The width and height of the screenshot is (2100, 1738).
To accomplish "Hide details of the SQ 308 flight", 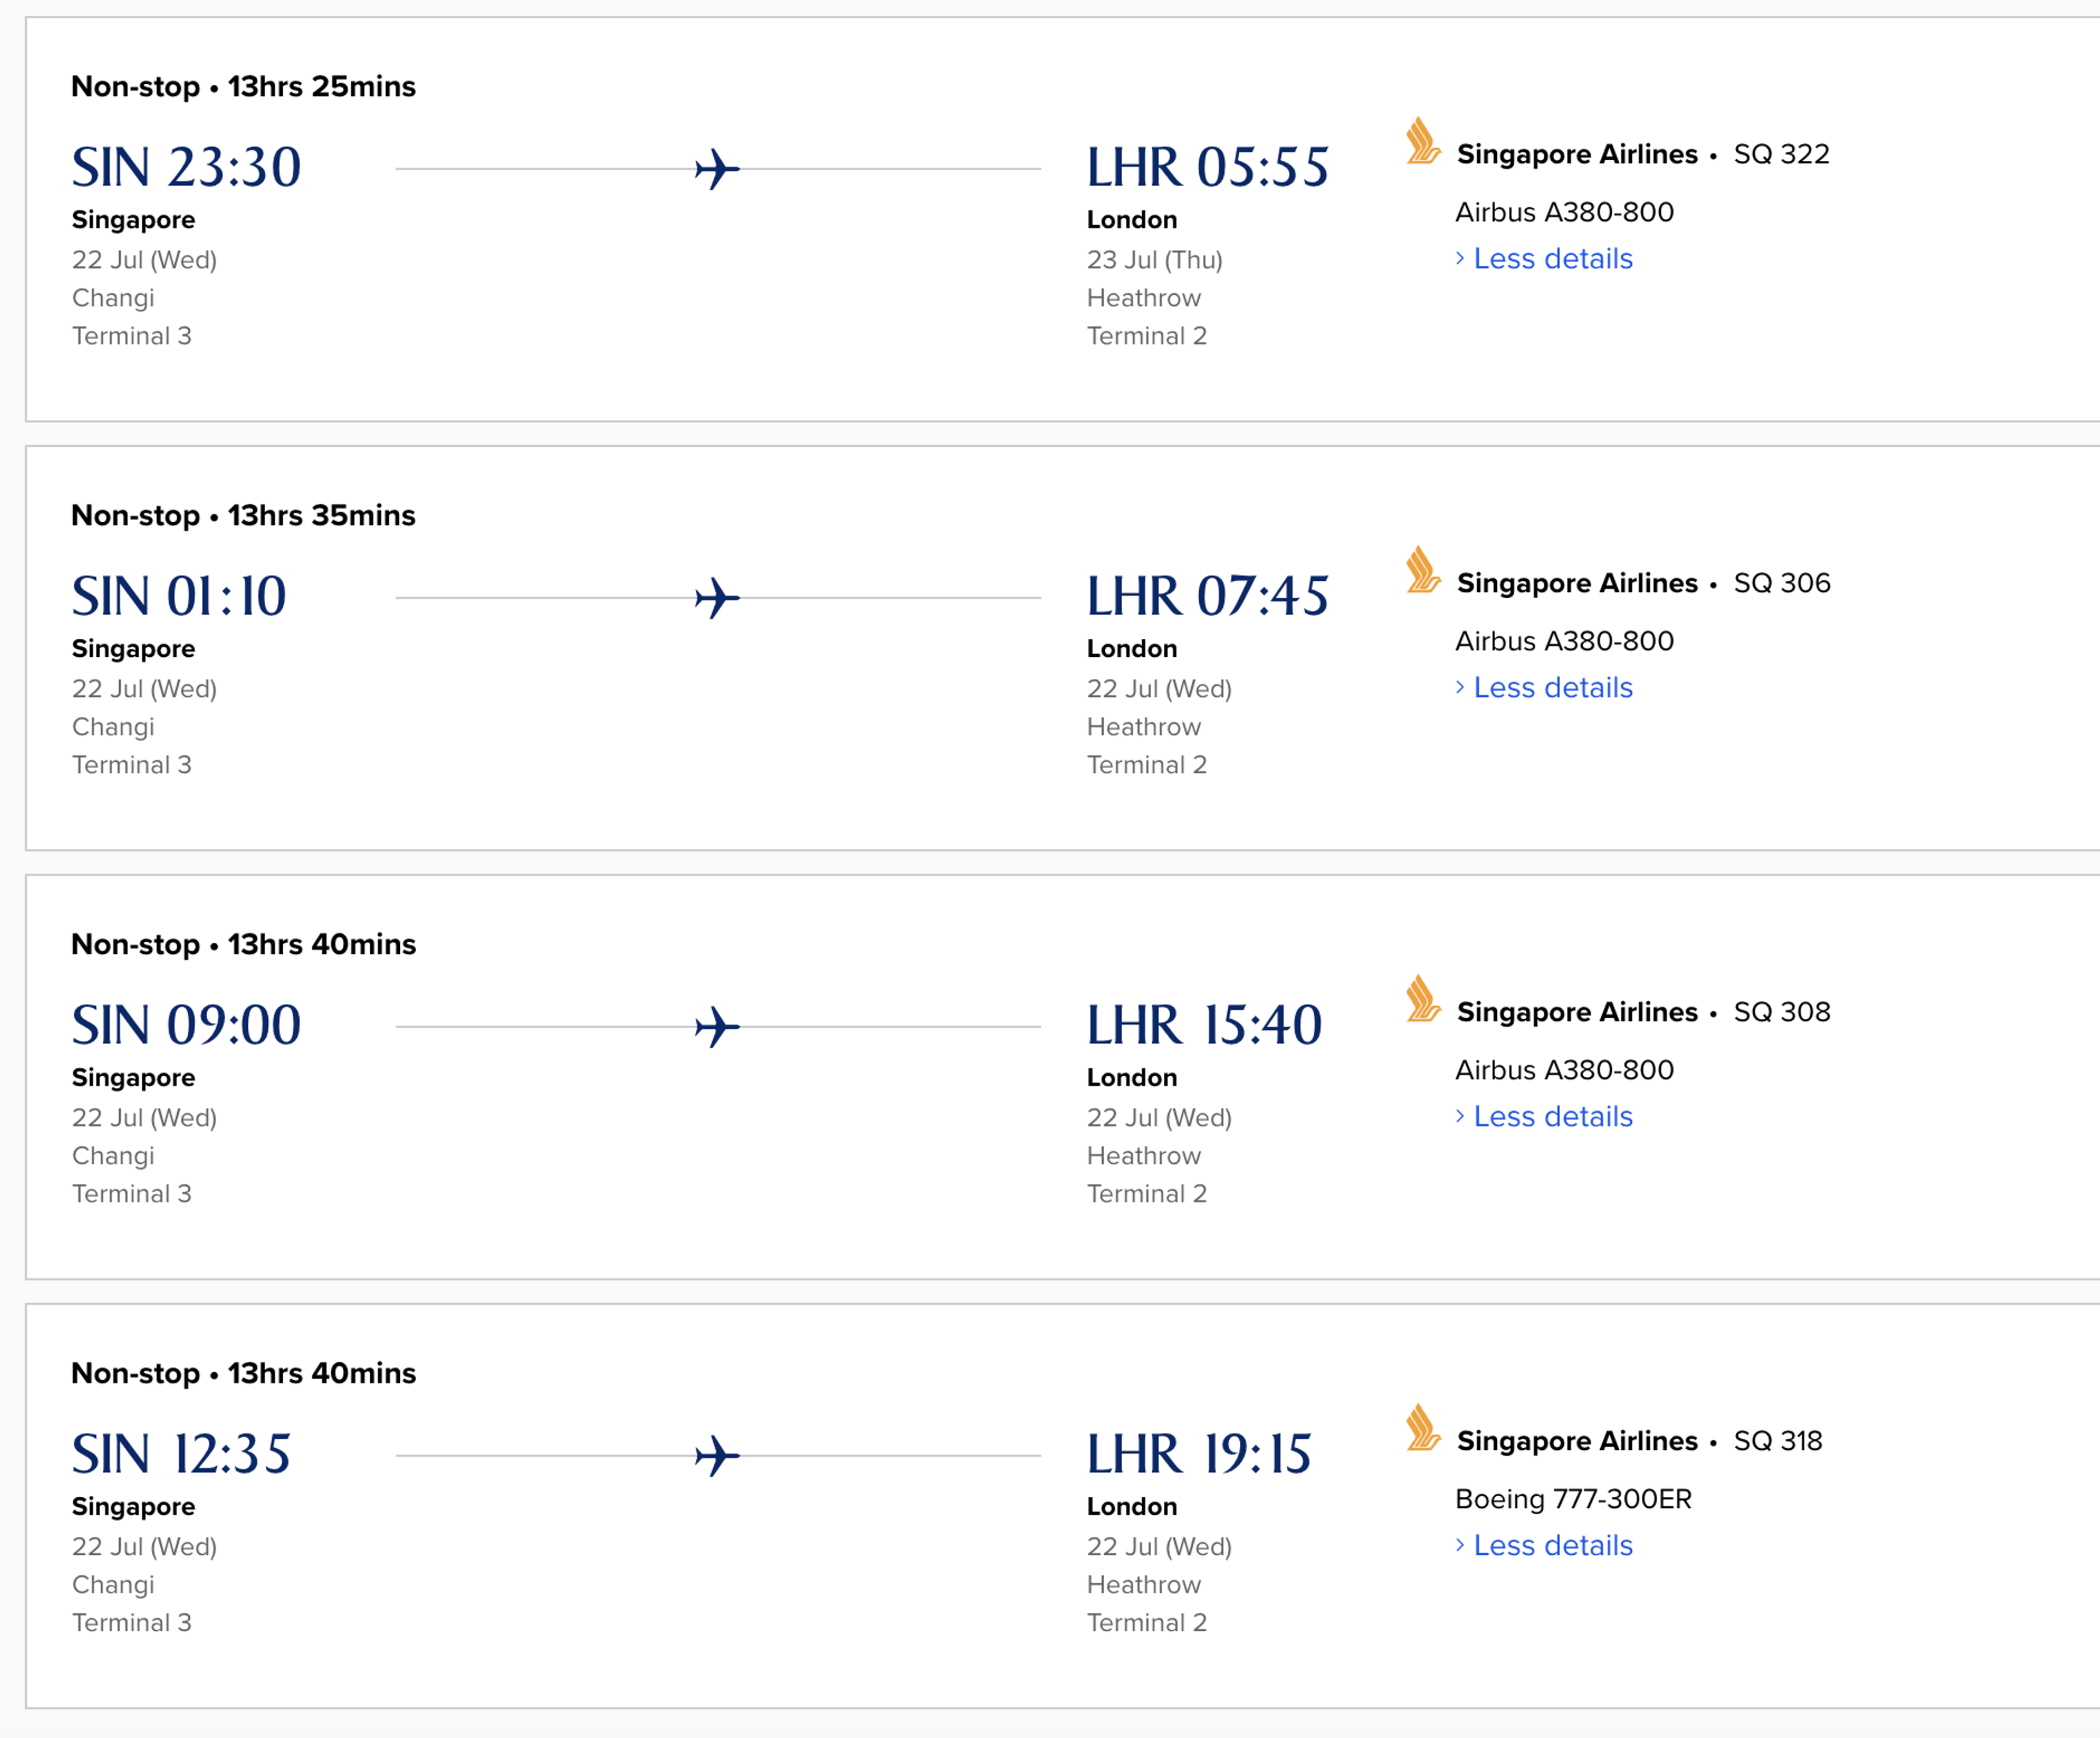I will tap(1552, 1117).
